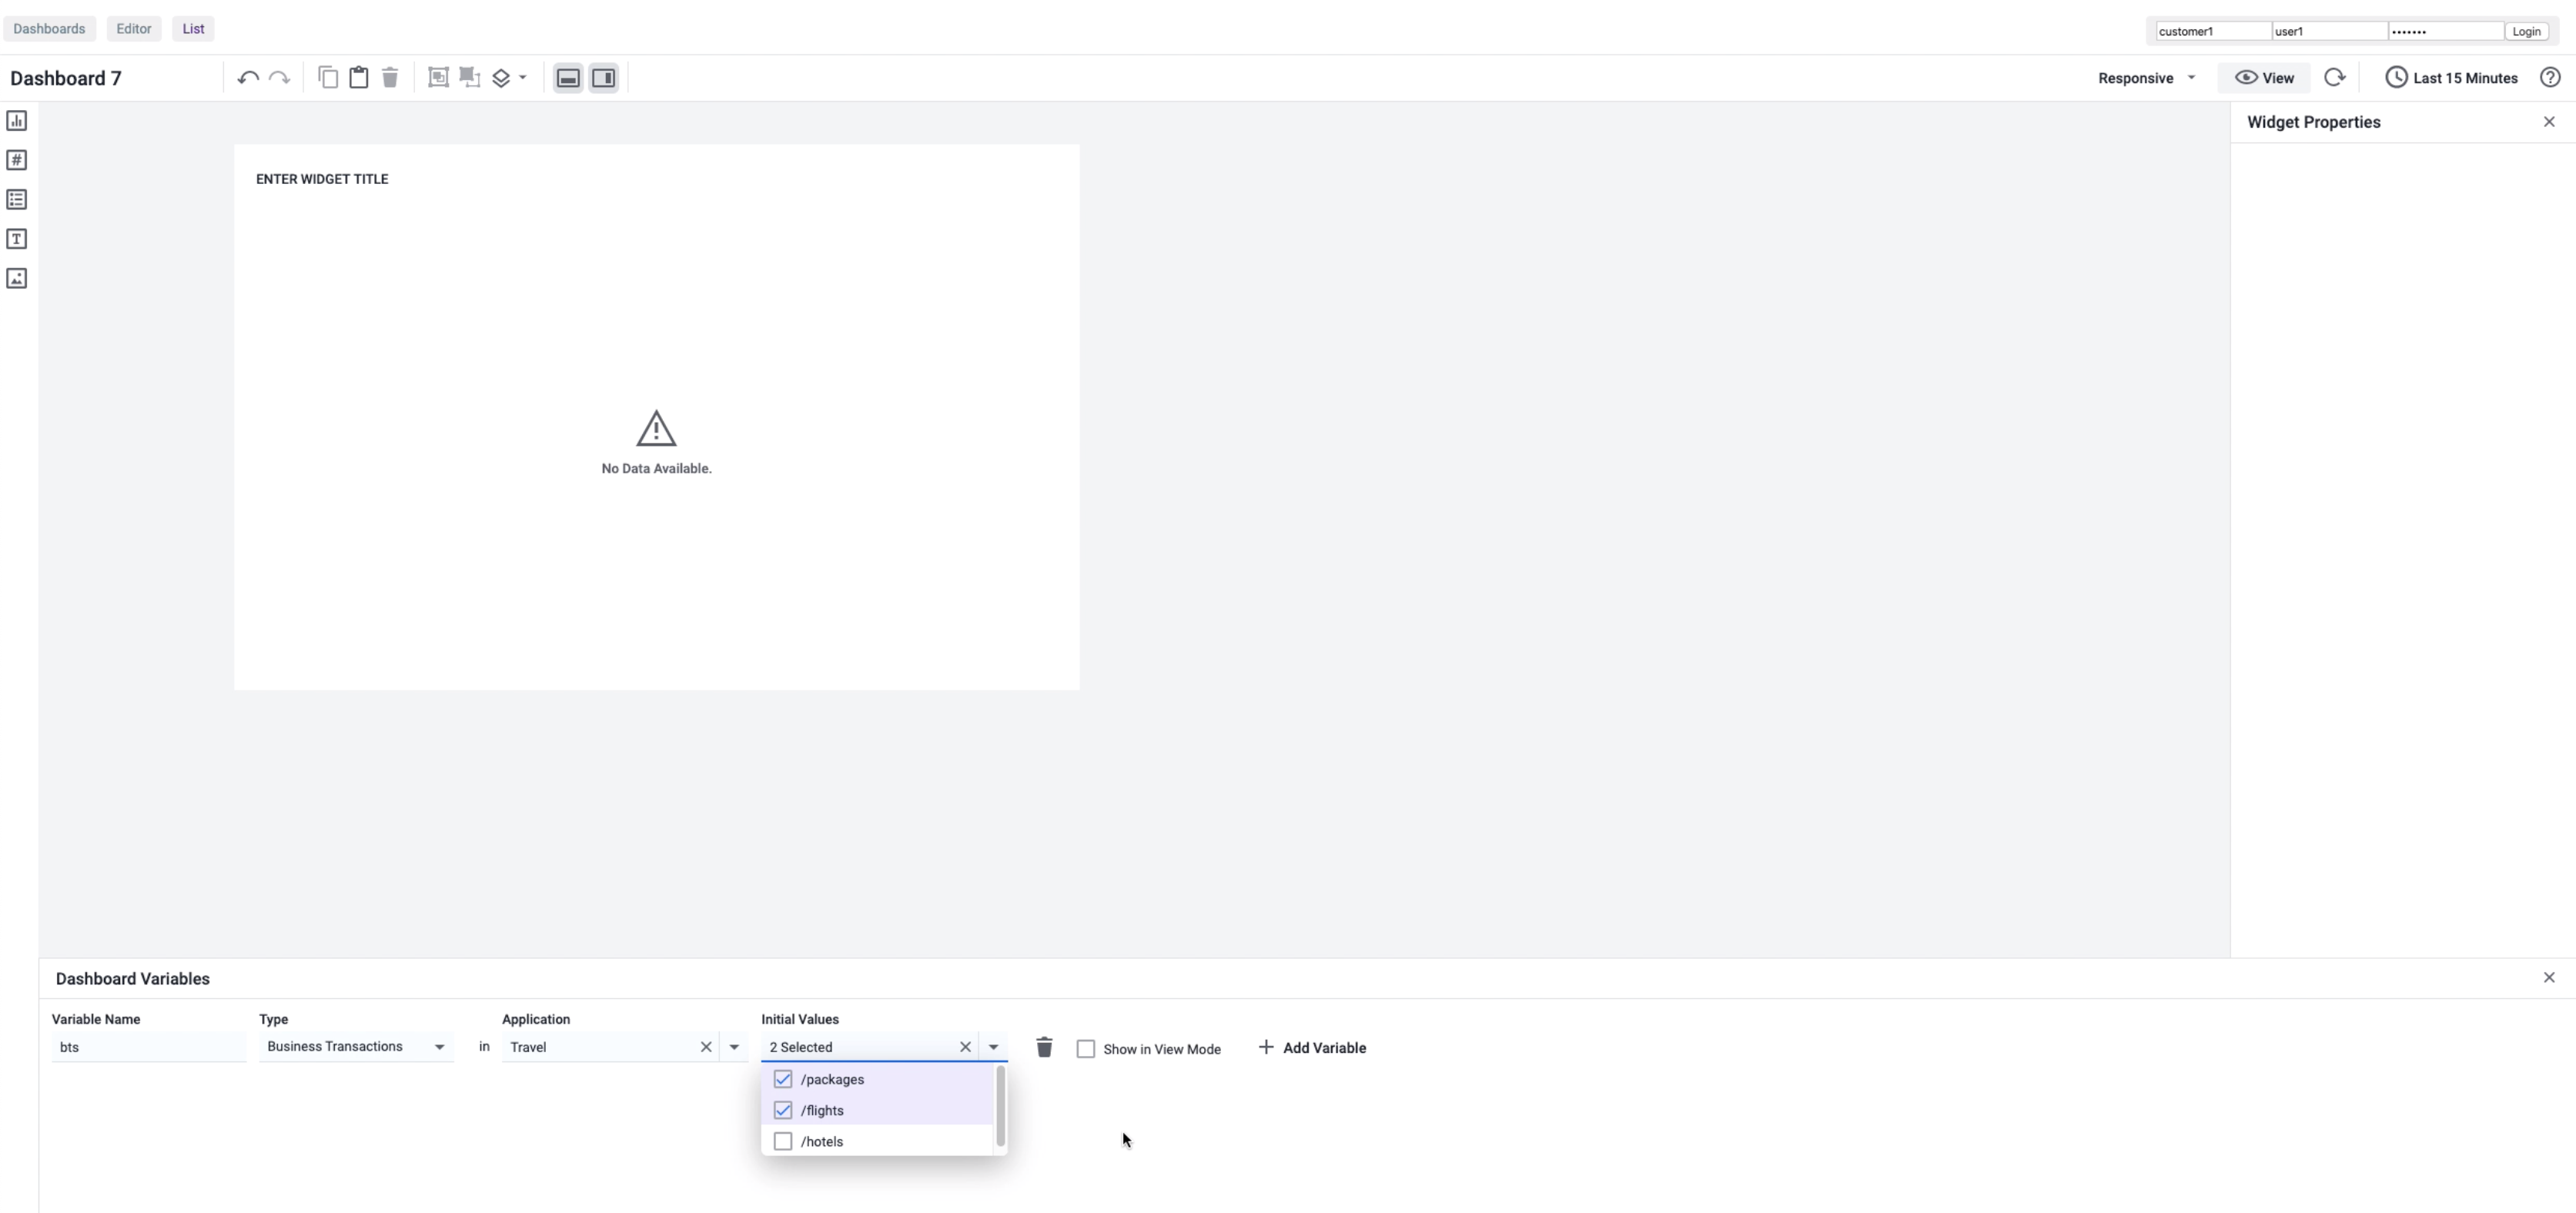Toggle the right side panel layout button
The height and width of the screenshot is (1213, 2576).
point(604,78)
